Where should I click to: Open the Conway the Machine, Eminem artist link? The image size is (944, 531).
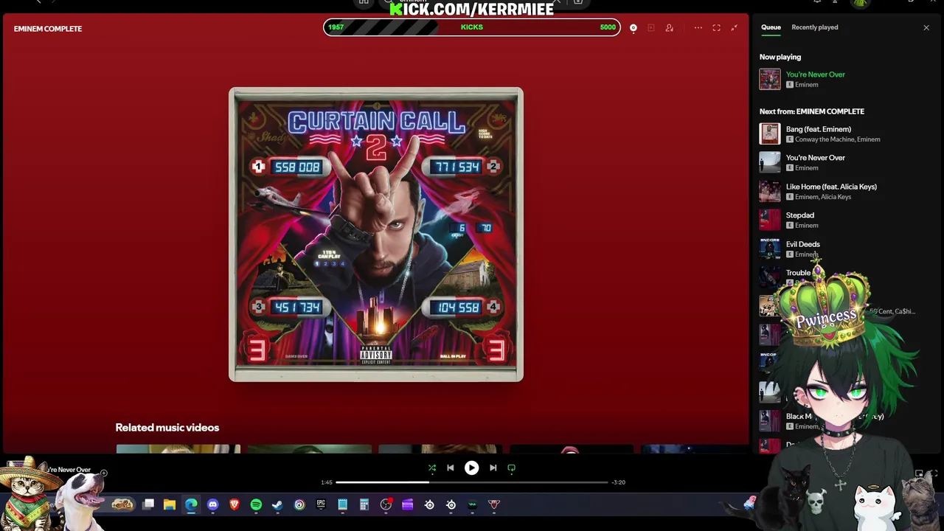click(x=837, y=139)
